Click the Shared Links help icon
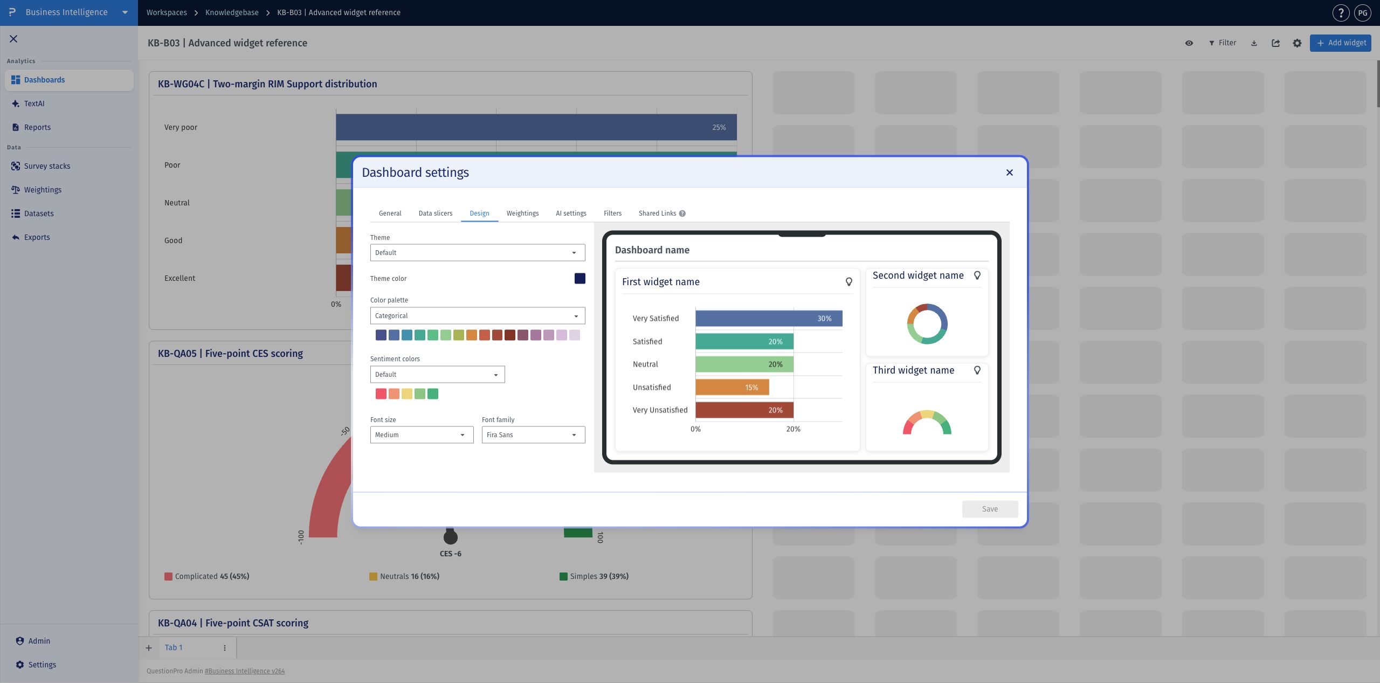Screen dimensions: 1380x683 click(682, 213)
